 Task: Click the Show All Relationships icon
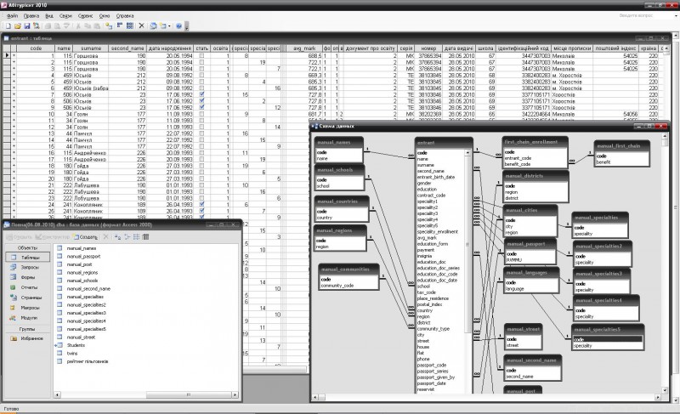pyautogui.click(x=130, y=26)
